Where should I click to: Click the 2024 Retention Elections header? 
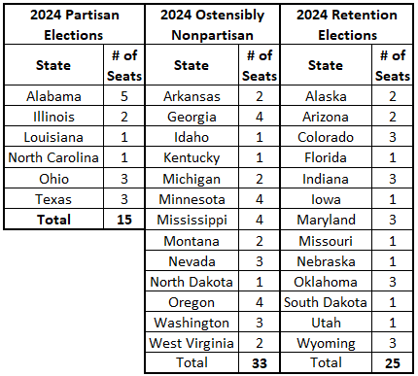click(x=347, y=24)
